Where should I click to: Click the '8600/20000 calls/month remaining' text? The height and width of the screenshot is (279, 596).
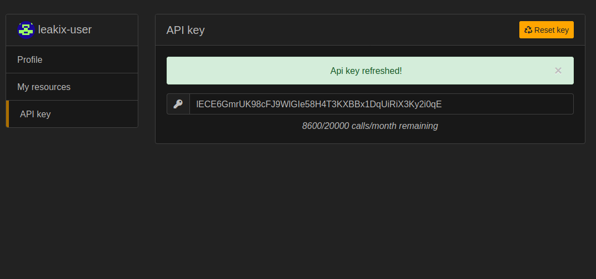pyautogui.click(x=370, y=126)
